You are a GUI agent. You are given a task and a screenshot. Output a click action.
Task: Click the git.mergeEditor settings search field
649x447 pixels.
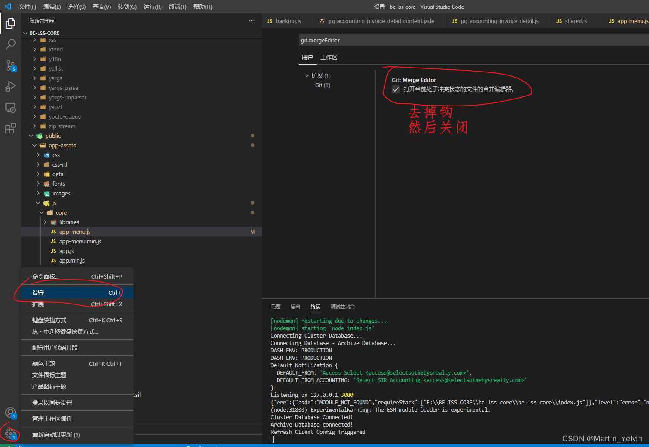tap(474, 40)
